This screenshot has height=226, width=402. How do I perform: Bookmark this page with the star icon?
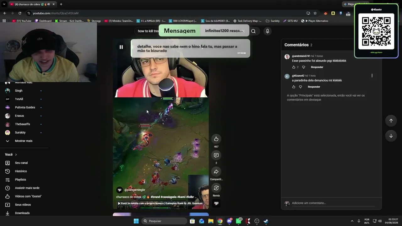point(315,13)
